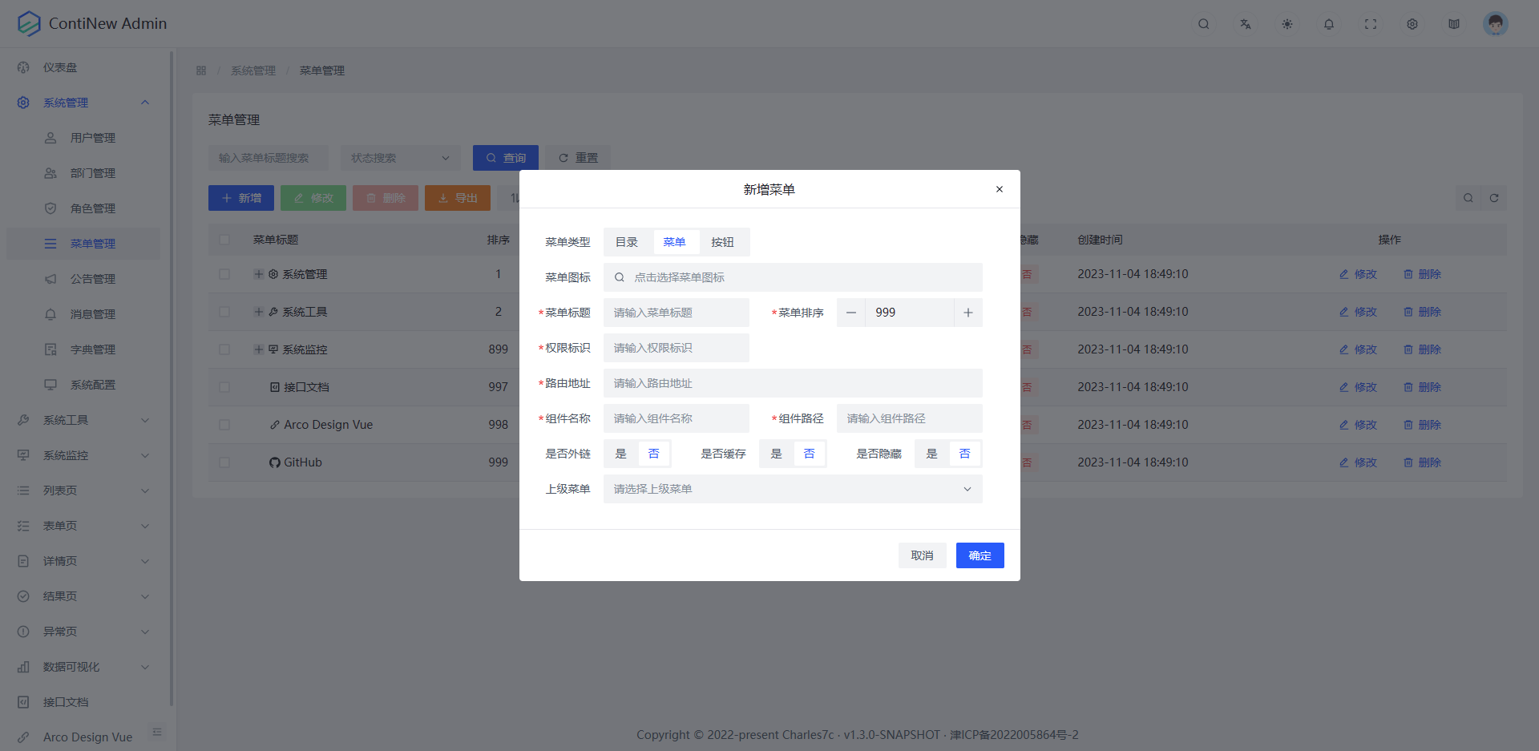The height and width of the screenshot is (751, 1539).
Task: Open the settings gear in header
Action: [1412, 24]
